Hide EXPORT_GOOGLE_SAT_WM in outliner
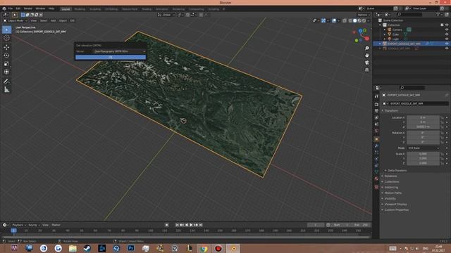Screen dimensions: 451x253 point(447,44)
